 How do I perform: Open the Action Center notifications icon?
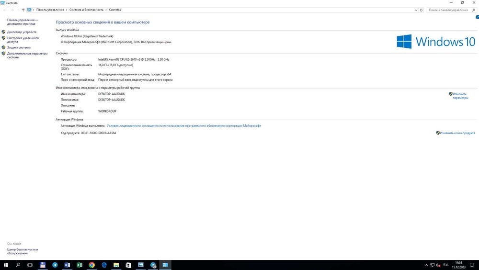pos(472,265)
